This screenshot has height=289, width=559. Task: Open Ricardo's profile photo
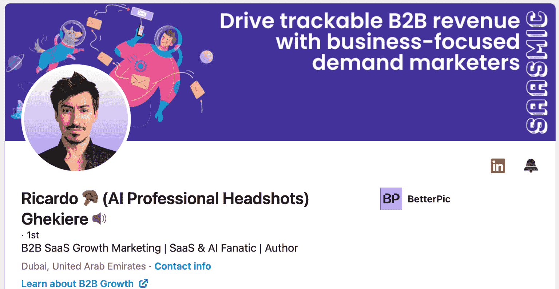coord(76,118)
